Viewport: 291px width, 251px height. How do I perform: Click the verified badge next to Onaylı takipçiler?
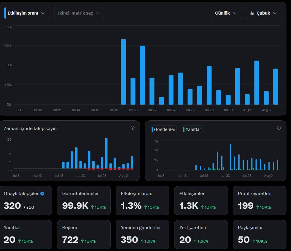[x=42, y=194]
